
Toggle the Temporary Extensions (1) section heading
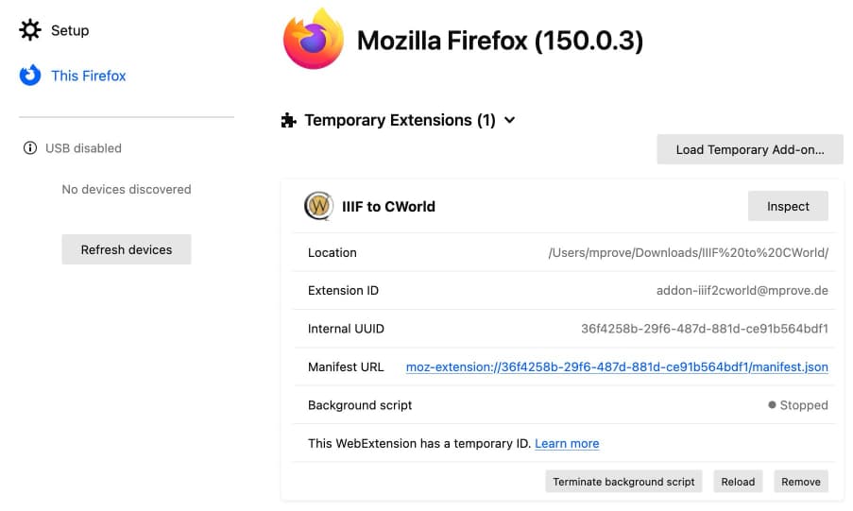[x=400, y=120]
